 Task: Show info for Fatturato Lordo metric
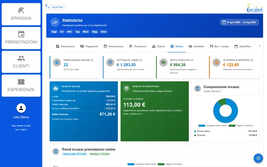141,60
